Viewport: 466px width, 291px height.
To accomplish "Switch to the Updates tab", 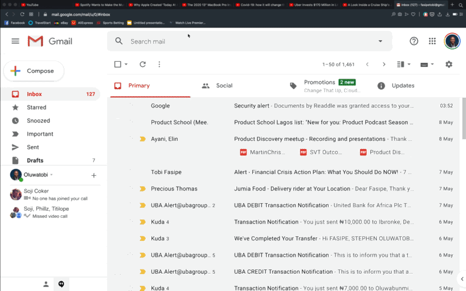I will point(413,86).
